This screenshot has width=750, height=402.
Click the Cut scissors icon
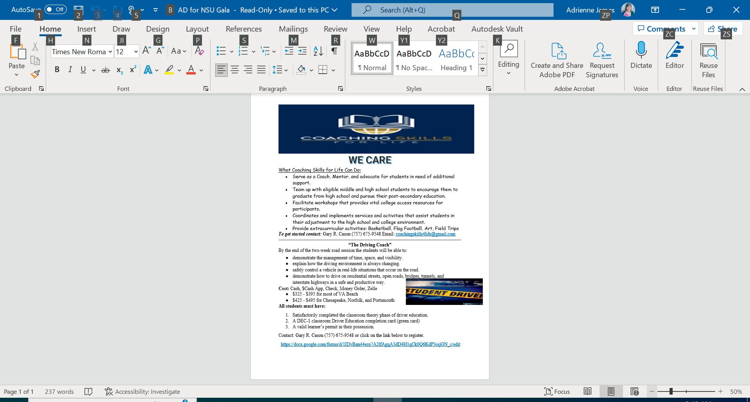(35, 47)
